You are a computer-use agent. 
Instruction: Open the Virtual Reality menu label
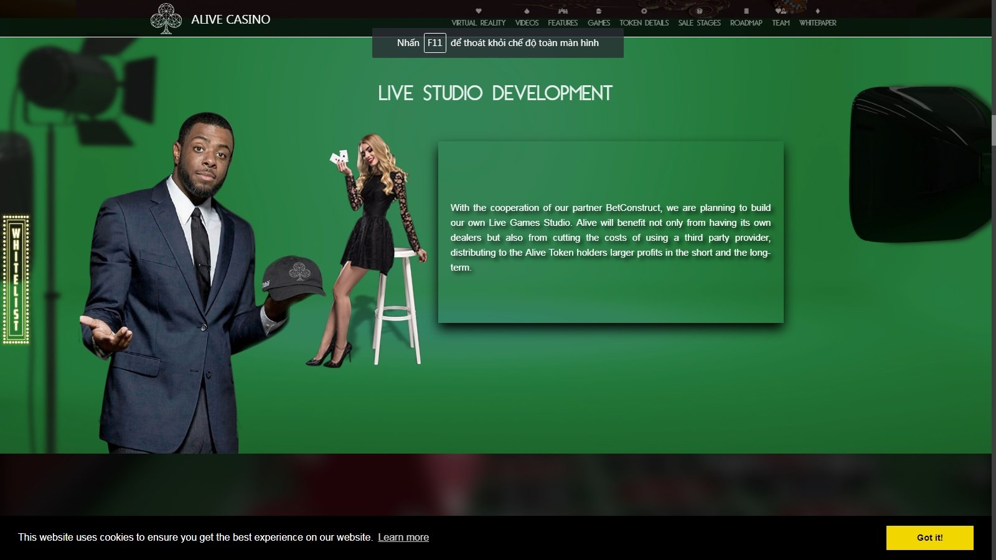coord(478,23)
